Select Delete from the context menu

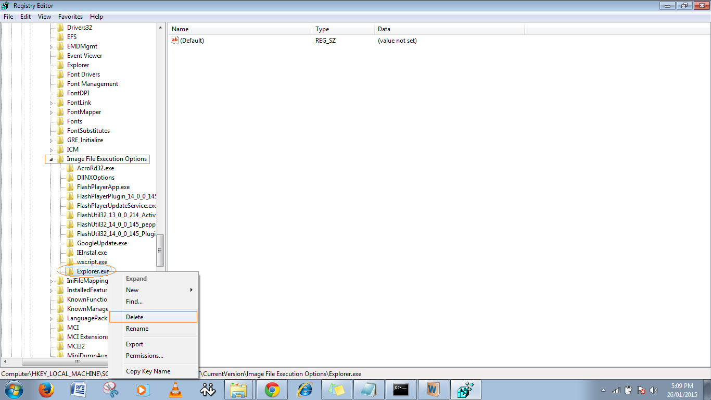tap(134, 316)
